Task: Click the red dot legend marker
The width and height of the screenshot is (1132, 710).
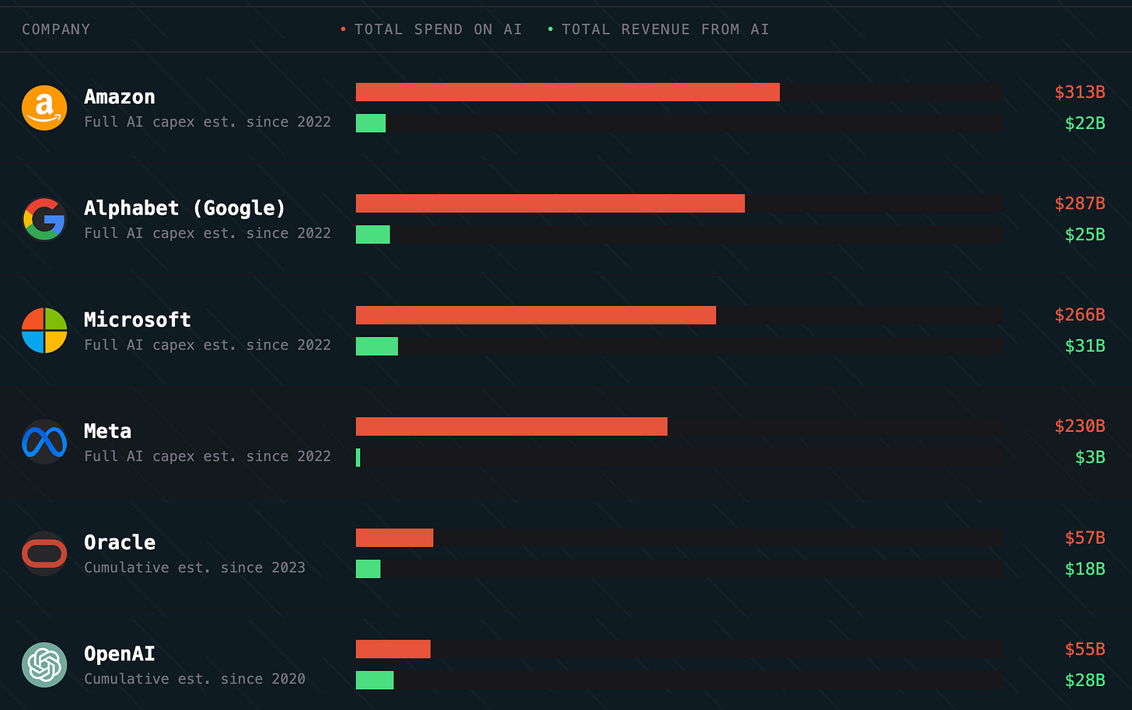Action: (x=343, y=30)
